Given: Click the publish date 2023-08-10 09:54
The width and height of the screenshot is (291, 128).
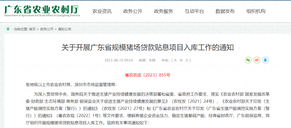Looking at the screenshot, I should point(119,60).
